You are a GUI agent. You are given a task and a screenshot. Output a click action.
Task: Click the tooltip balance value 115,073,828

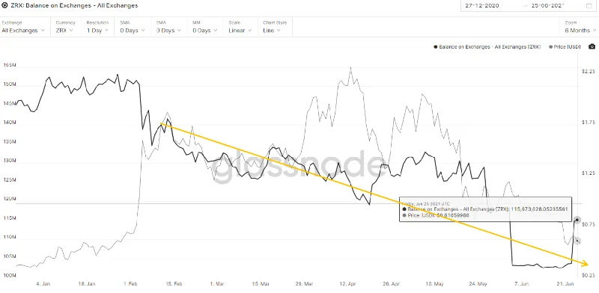(539, 209)
